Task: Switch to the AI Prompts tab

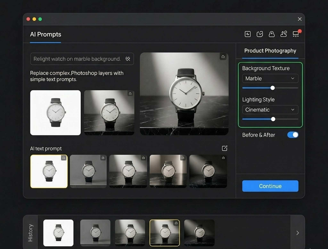Action: [x=46, y=34]
